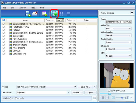Open the Audio Quality Lower dropdown
The width and height of the screenshot is (136, 103).
[119, 42]
